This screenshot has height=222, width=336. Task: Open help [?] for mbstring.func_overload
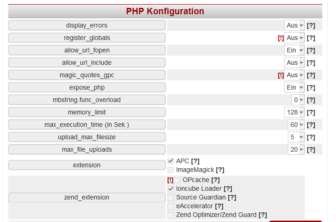311,100
